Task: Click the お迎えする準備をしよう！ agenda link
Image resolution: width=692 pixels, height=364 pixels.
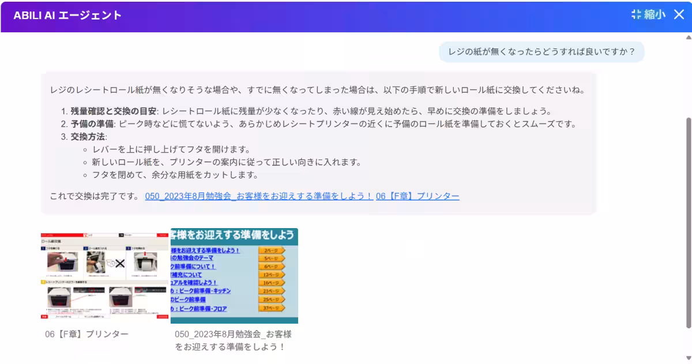Action: 205,251
